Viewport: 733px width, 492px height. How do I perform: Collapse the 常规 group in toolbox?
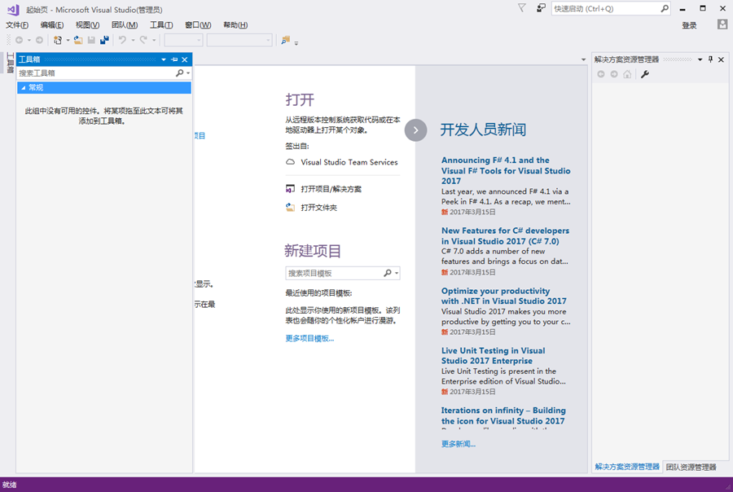23,88
